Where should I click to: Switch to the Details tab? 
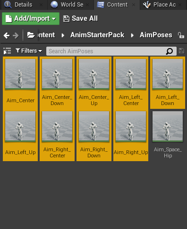[x=24, y=5]
